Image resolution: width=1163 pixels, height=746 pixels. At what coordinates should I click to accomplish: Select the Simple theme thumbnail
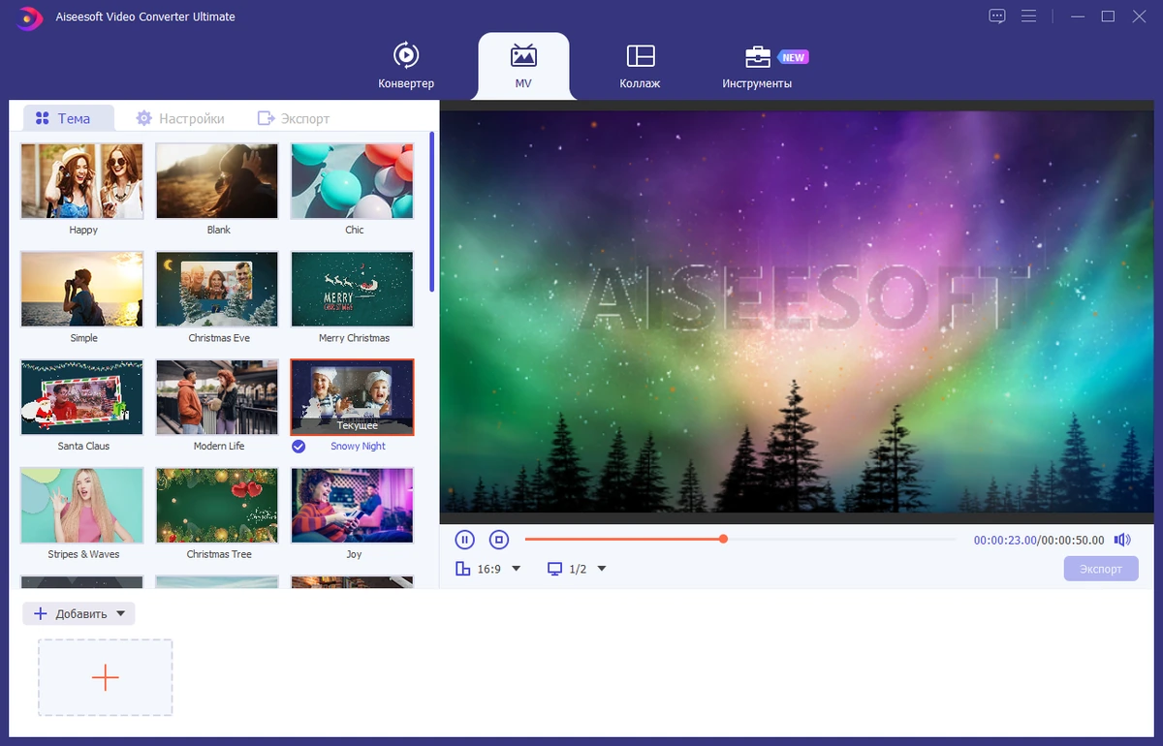click(82, 290)
